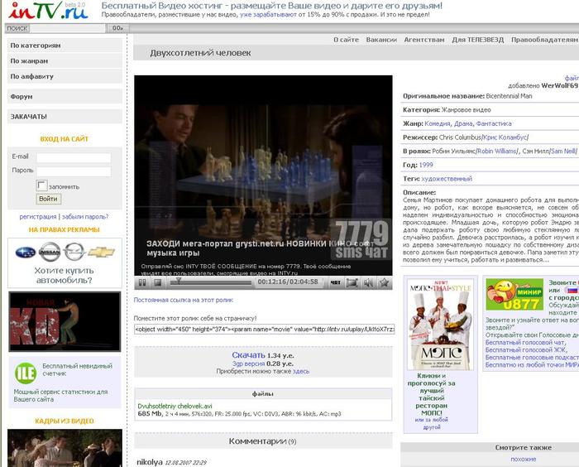Click the Комедия genre link
The height and width of the screenshot is (467, 579).
438,123
